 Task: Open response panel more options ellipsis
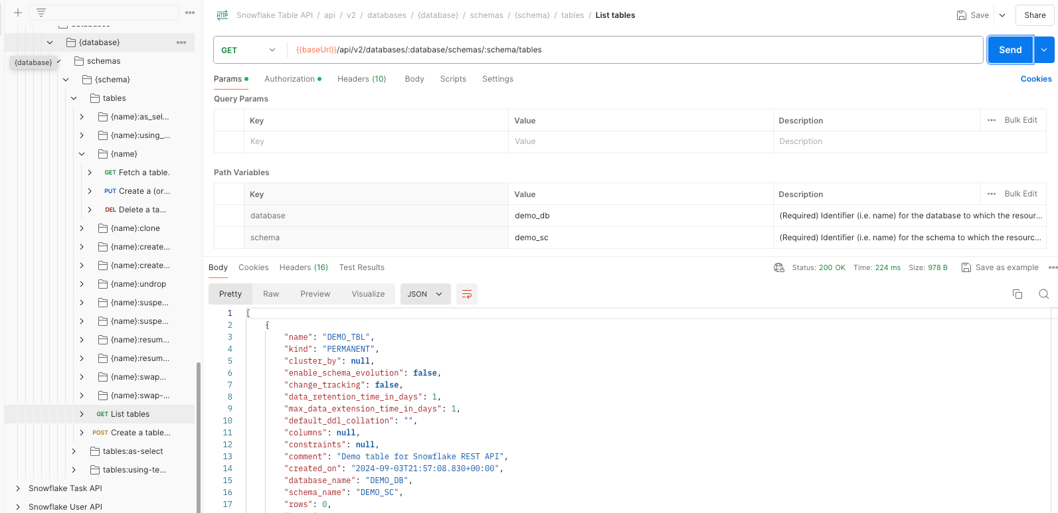pyautogui.click(x=1053, y=267)
